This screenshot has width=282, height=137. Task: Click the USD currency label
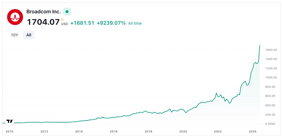pyautogui.click(x=64, y=24)
